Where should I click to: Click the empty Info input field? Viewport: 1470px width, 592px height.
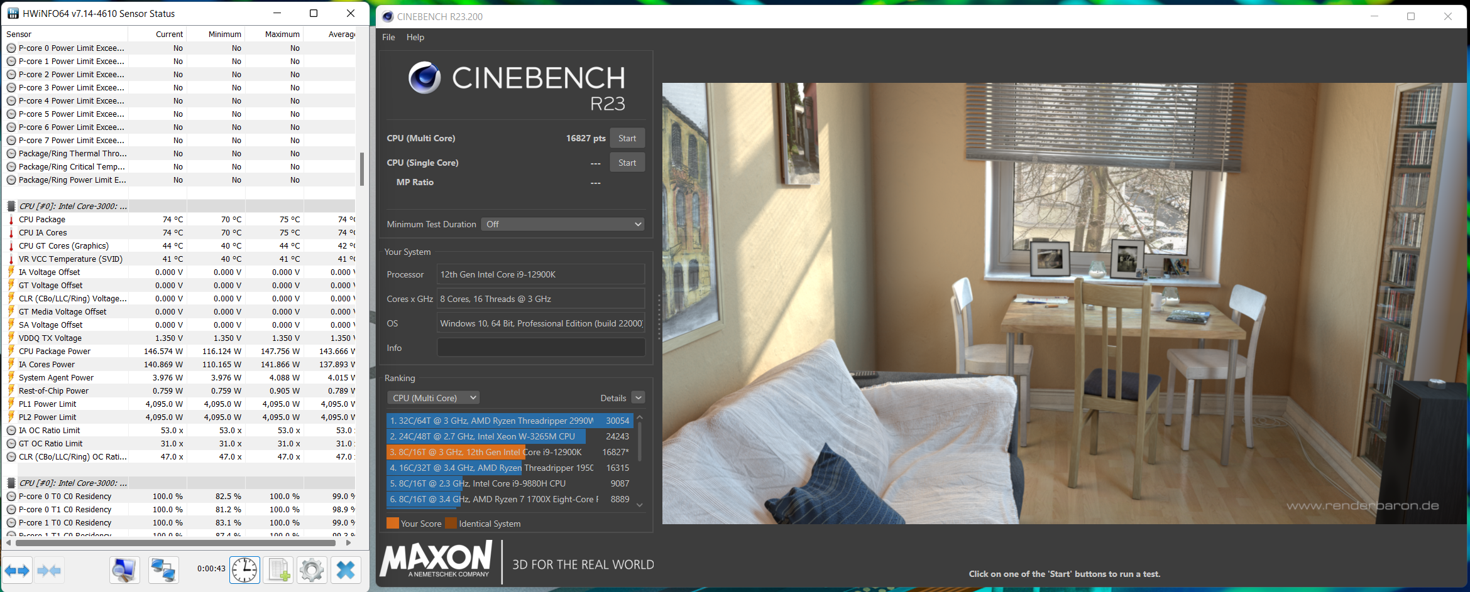(541, 348)
